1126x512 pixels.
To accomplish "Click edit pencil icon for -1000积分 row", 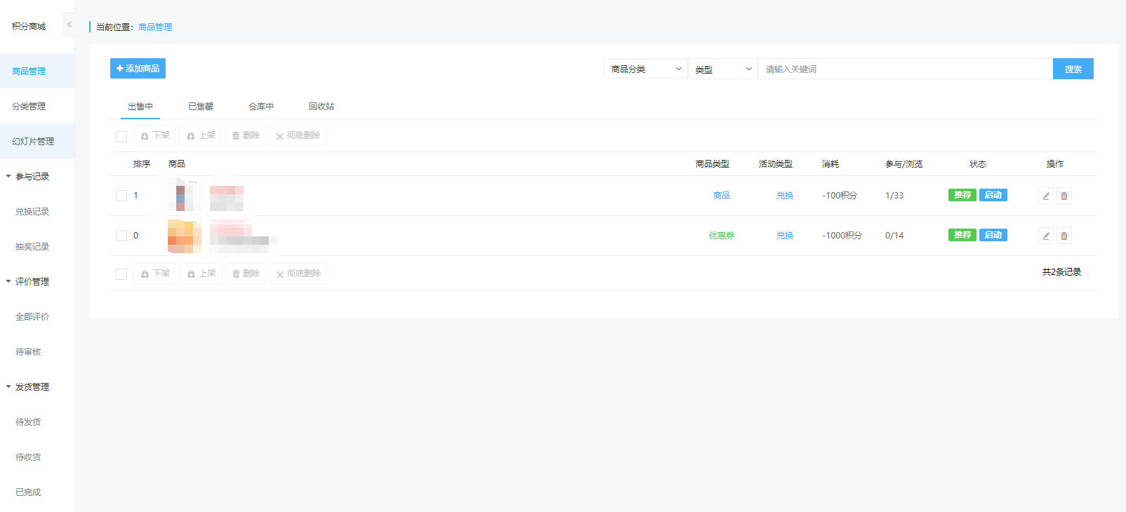I will pyautogui.click(x=1046, y=236).
